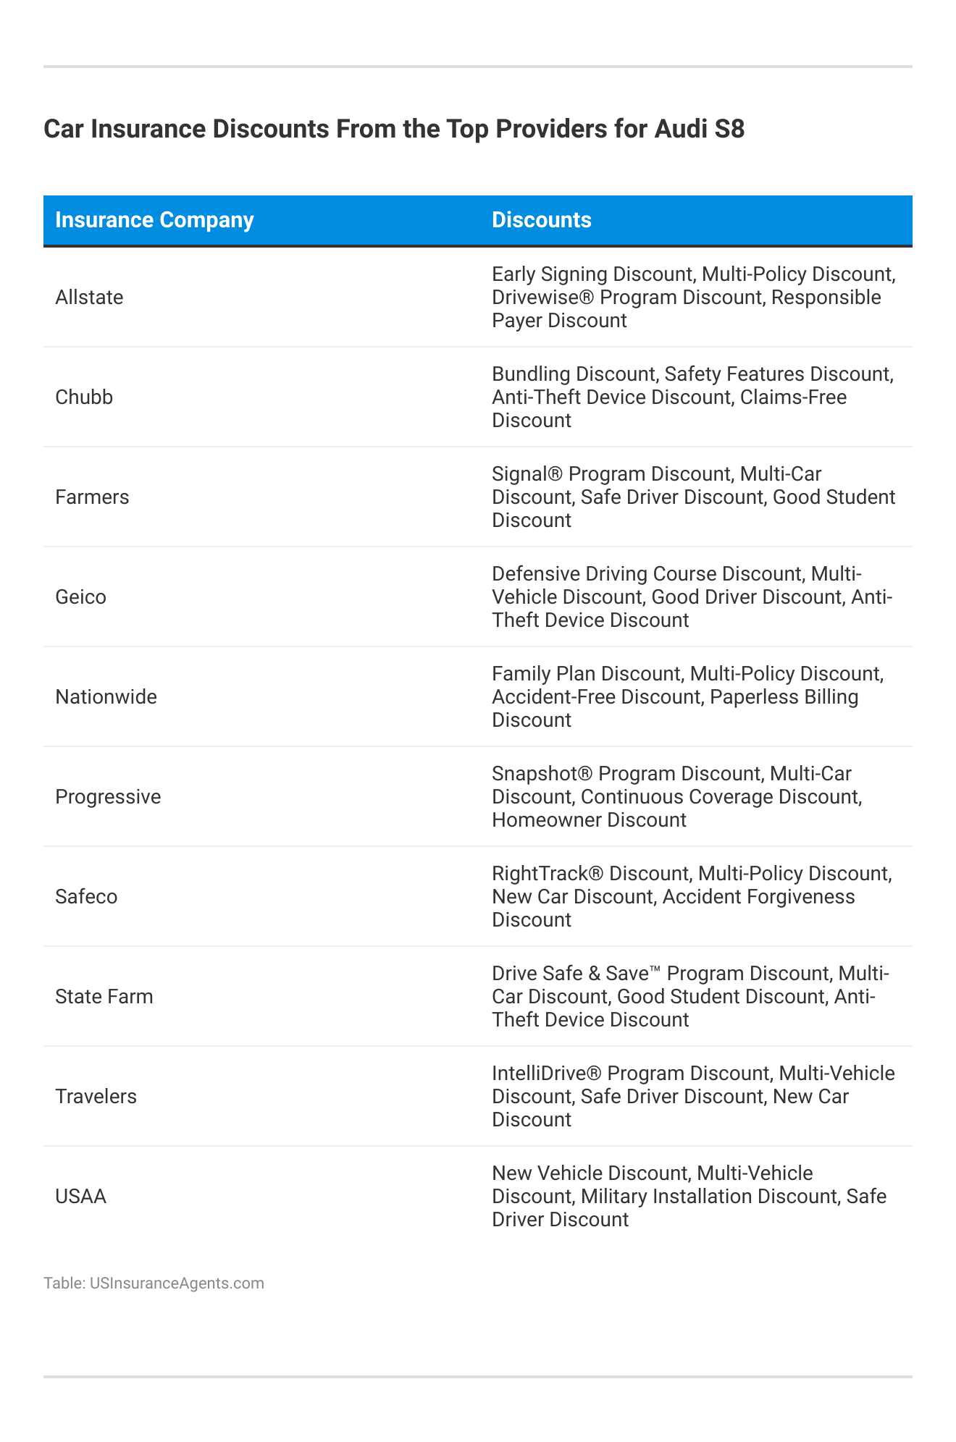The height and width of the screenshot is (1442, 956).
Task: Click Geico's Defensive Driving Course Discount text
Action: (647, 574)
